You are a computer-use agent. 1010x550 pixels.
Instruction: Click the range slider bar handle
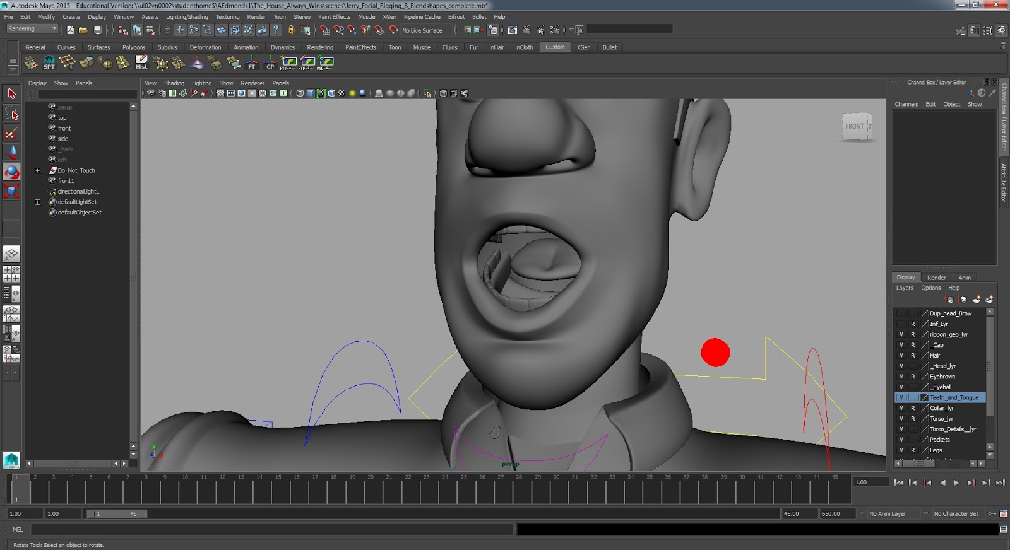116,514
